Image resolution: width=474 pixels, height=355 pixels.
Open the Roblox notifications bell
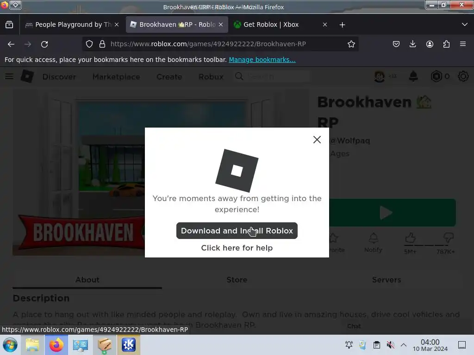pos(413,76)
